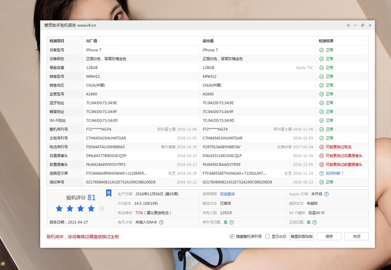
Task: Click the green check icon for 硬盘容量
Action: point(322,67)
